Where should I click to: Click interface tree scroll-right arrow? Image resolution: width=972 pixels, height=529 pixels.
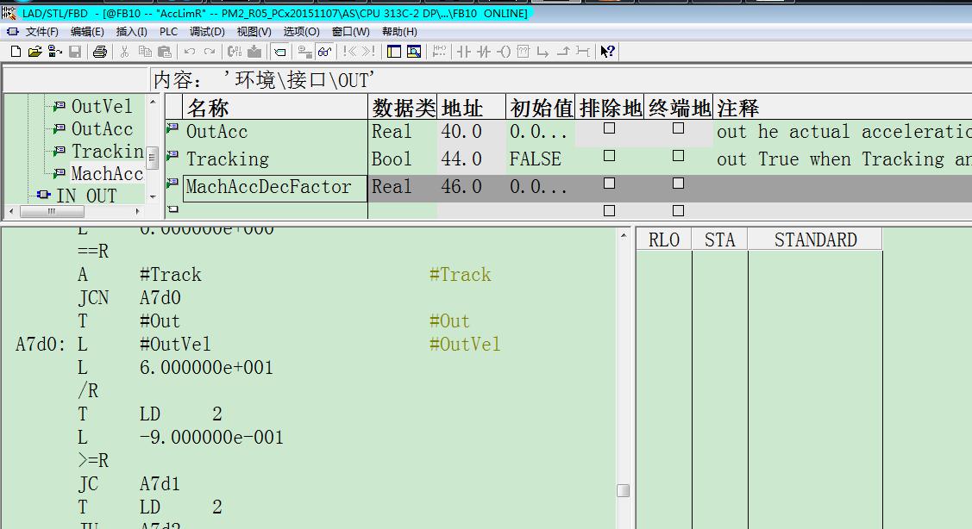tap(138, 211)
